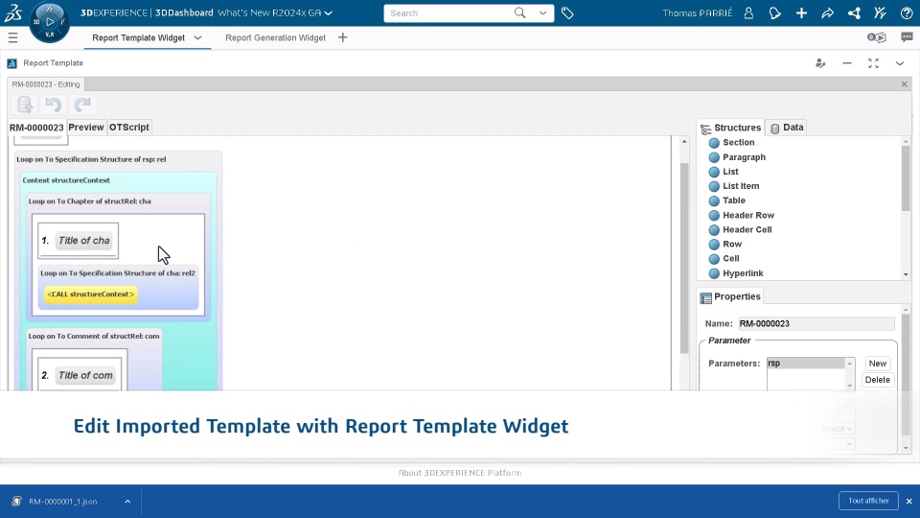The height and width of the screenshot is (518, 920).
Task: Click the plus add icon in top bar
Action: click(801, 12)
